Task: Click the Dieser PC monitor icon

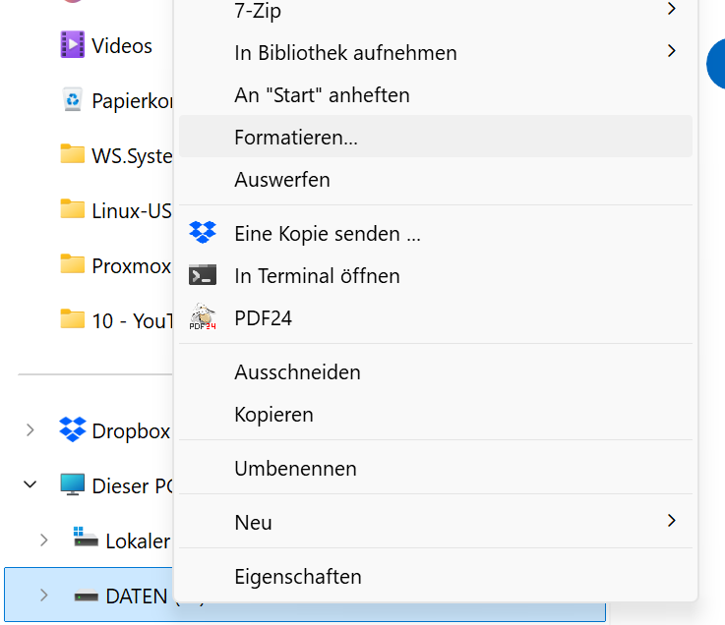Action: pos(72,485)
